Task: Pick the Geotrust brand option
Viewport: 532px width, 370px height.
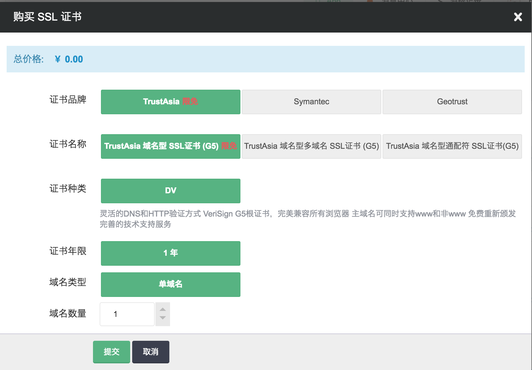Action: 452,102
